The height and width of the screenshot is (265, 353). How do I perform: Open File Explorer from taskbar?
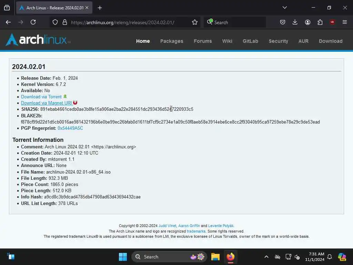pyautogui.click(x=215, y=257)
